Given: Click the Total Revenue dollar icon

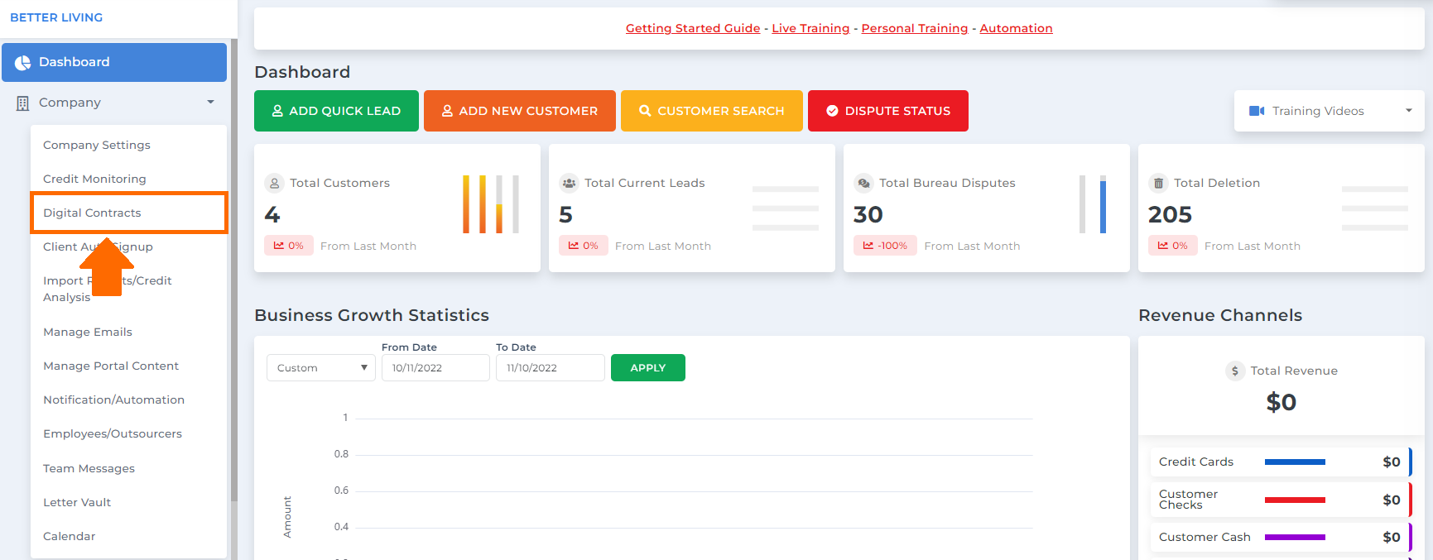Looking at the screenshot, I should tap(1234, 371).
